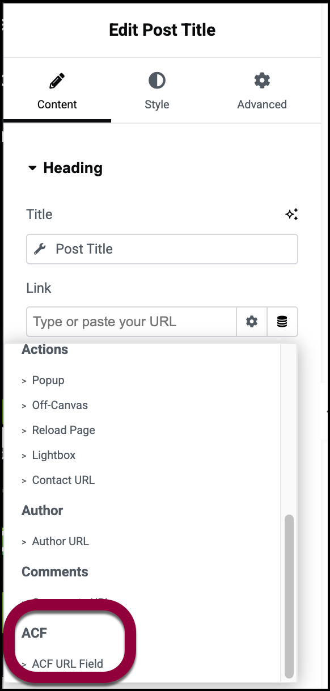Select Popup from Actions list
The image size is (330, 691).
click(x=48, y=380)
